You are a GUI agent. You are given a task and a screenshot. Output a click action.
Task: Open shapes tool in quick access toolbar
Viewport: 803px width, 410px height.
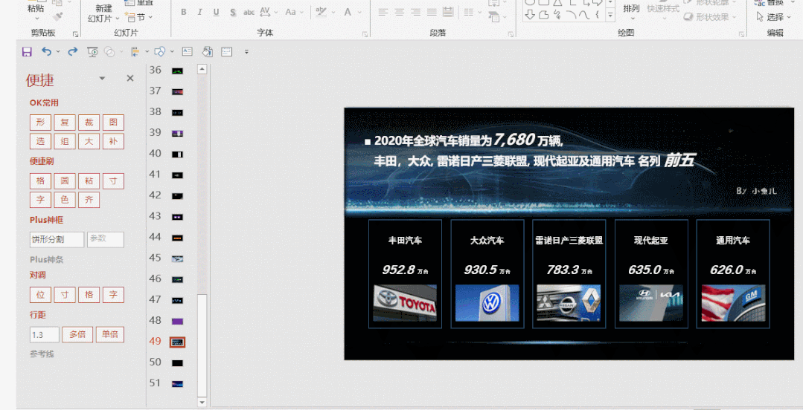tap(159, 52)
